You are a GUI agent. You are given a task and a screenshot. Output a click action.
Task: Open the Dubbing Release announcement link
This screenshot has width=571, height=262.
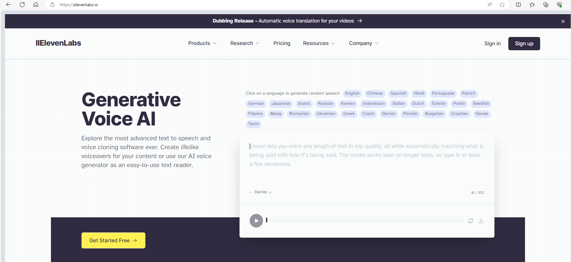point(287,21)
